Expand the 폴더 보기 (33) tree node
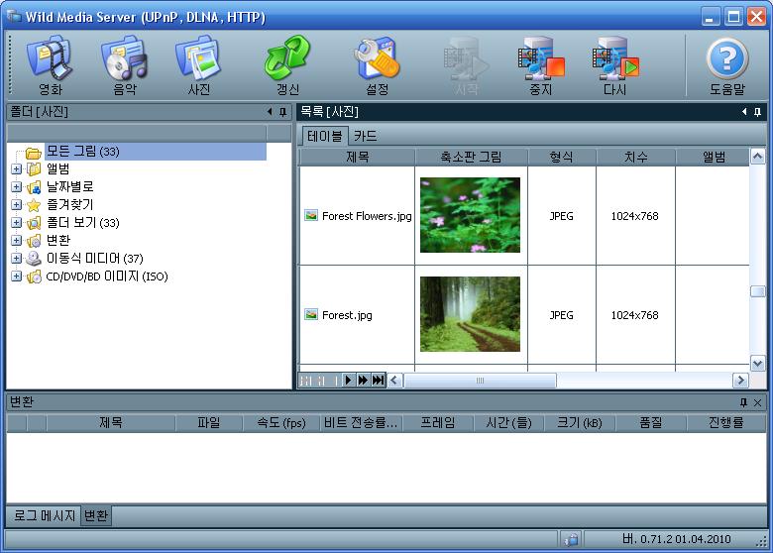This screenshot has width=773, height=553. [16, 222]
